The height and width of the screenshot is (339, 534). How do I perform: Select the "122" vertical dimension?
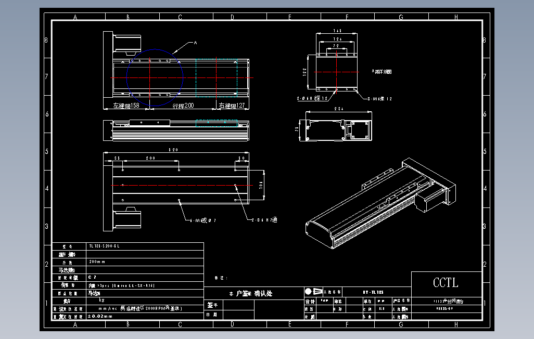(x=304, y=71)
